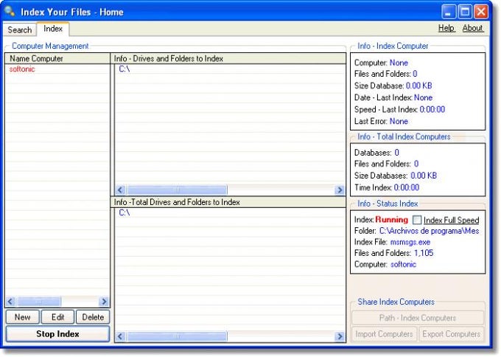
Task: Click the Delete computer button
Action: (93, 317)
